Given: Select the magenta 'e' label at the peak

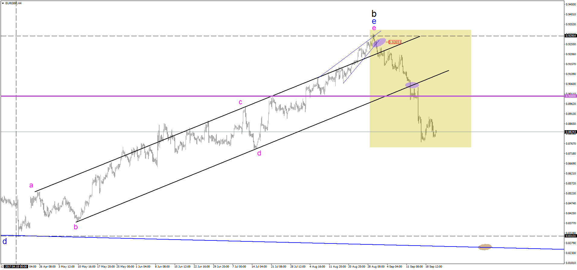Looking at the screenshot, I should 374,28.
